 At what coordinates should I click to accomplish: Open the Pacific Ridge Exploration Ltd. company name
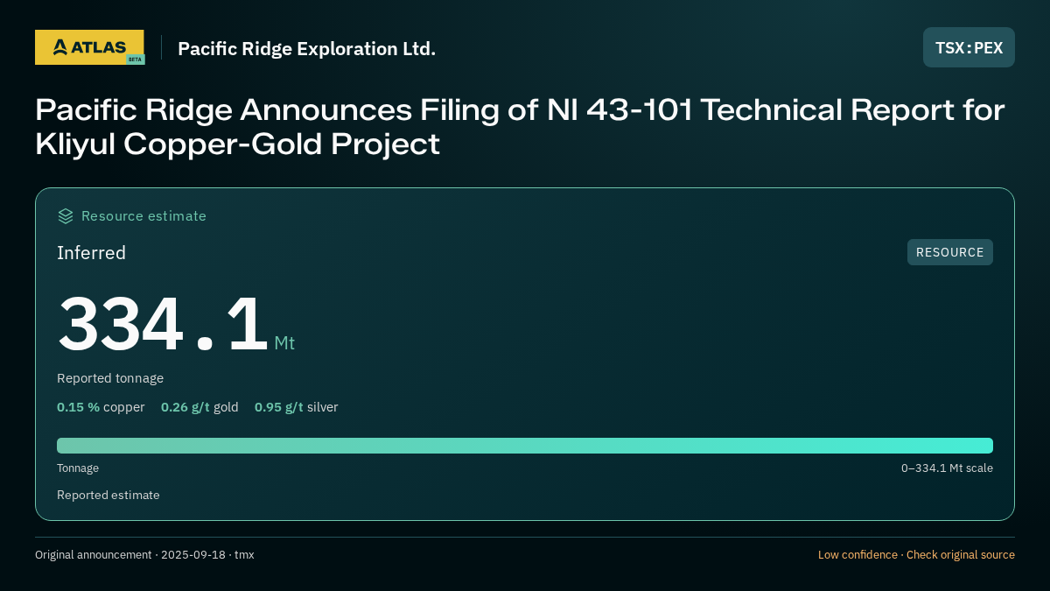(306, 49)
